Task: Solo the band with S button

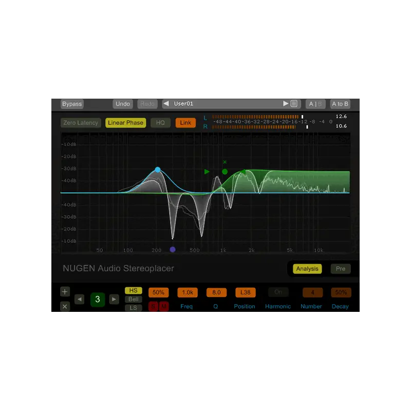Action: pyautogui.click(x=153, y=306)
